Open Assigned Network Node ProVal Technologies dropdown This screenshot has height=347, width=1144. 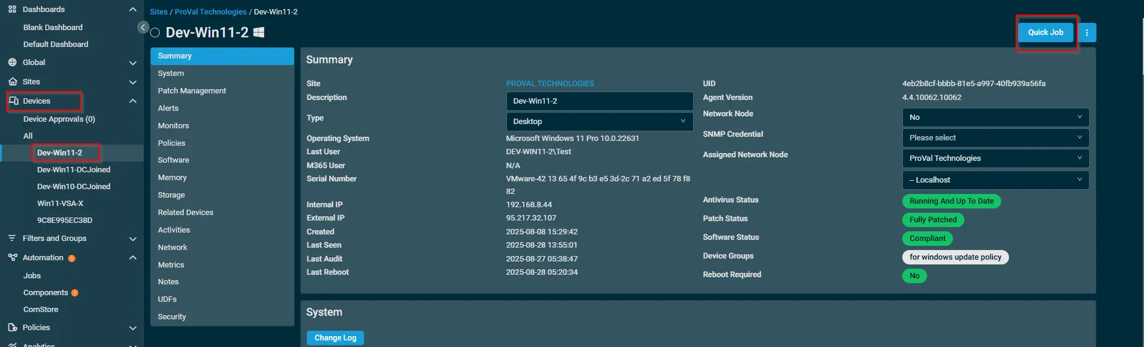point(996,158)
